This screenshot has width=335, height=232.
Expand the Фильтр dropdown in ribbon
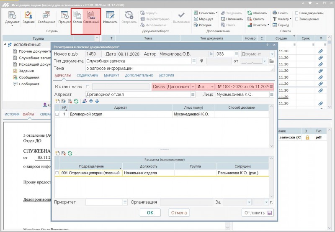(291, 19)
